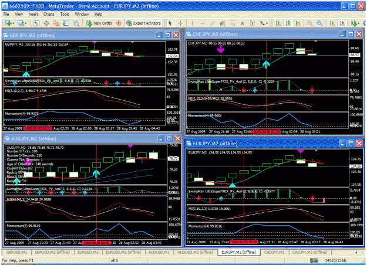Select the Trendline drawing tool
This screenshot has width=367, height=265.
click(x=213, y=23)
